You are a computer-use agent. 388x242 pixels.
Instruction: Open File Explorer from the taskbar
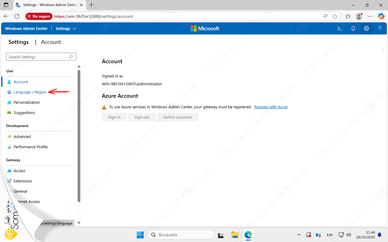(x=235, y=235)
